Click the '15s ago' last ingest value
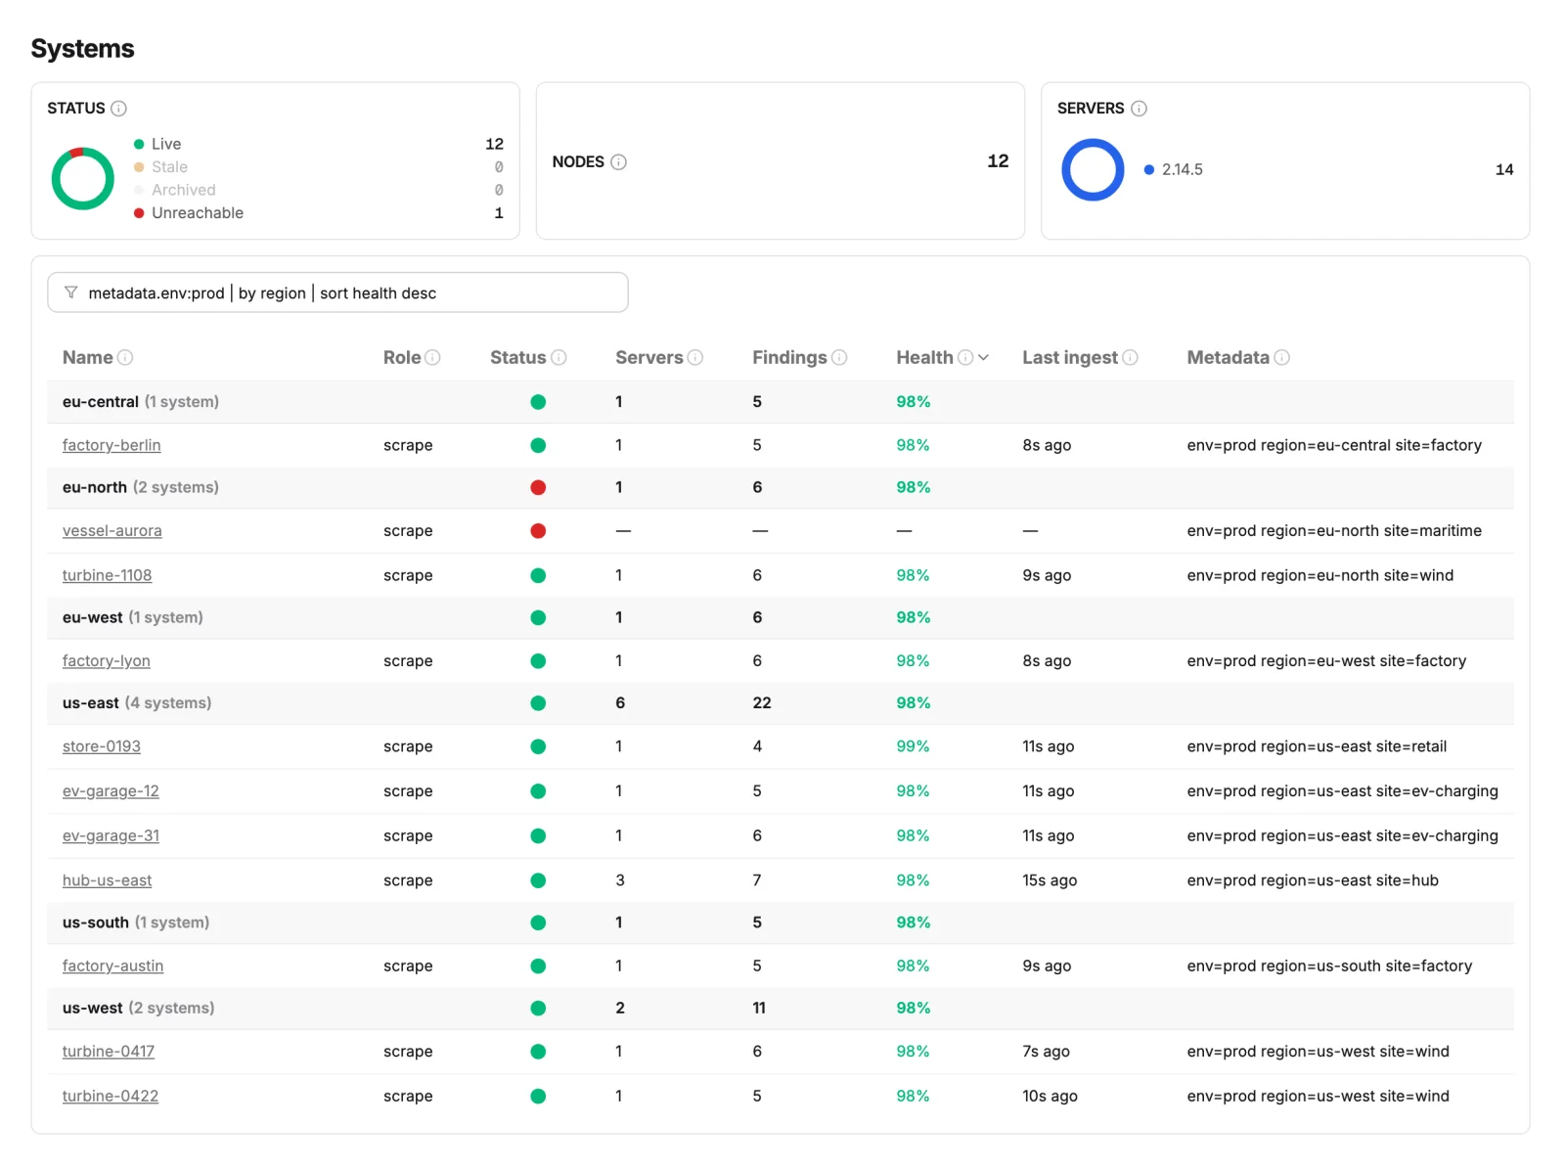Image resolution: width=1565 pixels, height=1169 pixels. (x=1050, y=880)
